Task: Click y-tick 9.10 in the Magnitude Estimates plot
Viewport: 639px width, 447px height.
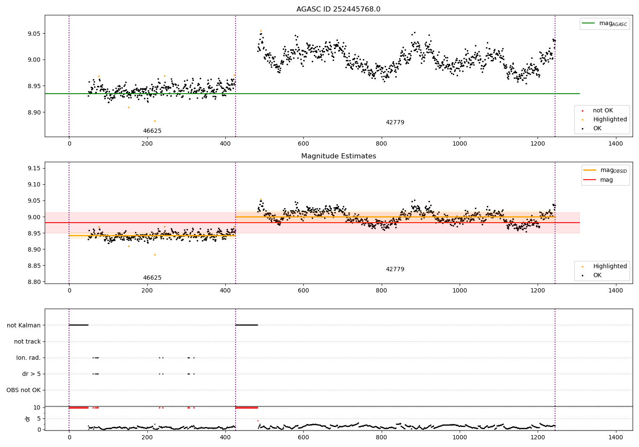Action: (x=34, y=184)
